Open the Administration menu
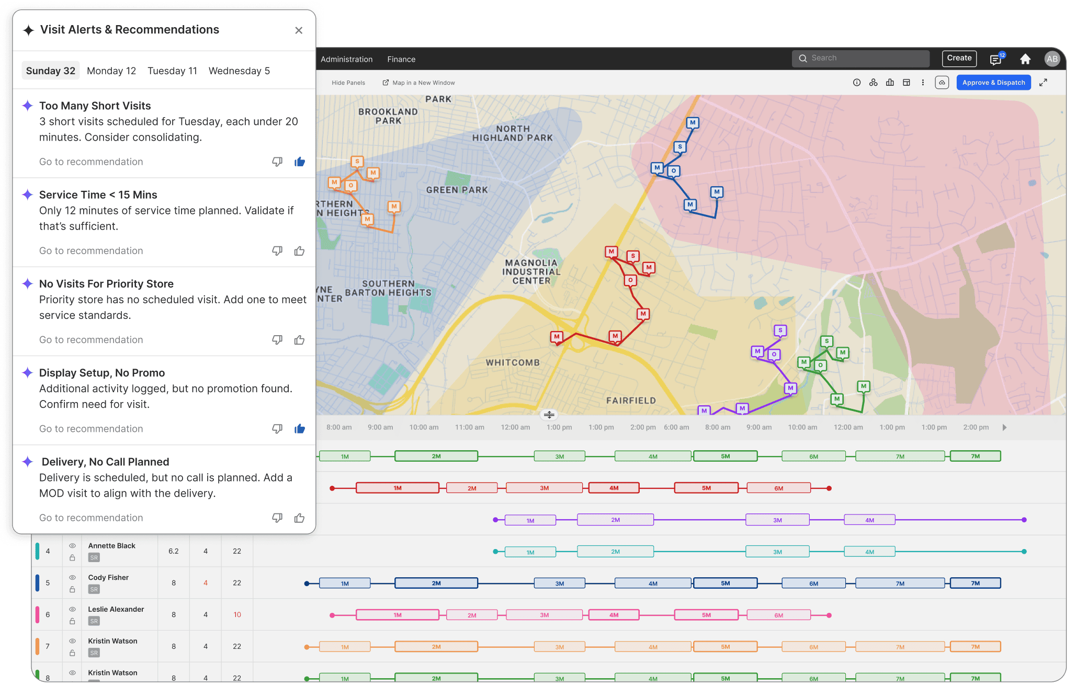1076x697 pixels. (347, 59)
